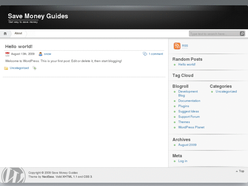Click the author avatar icon next to snow
This screenshot has height=186, width=248.
click(41, 54)
